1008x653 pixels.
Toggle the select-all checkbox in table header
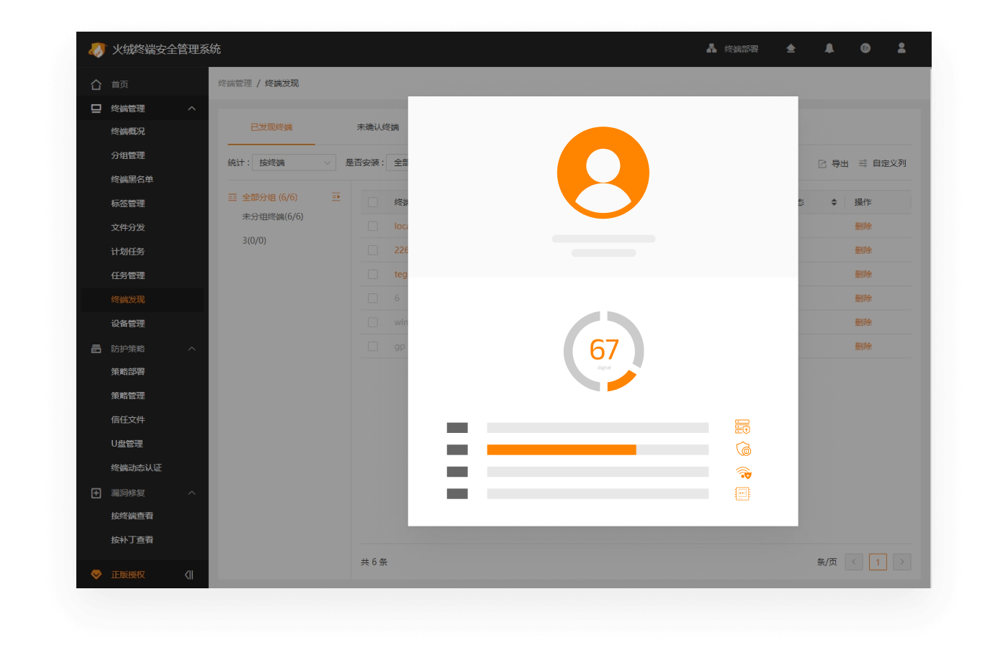373,202
